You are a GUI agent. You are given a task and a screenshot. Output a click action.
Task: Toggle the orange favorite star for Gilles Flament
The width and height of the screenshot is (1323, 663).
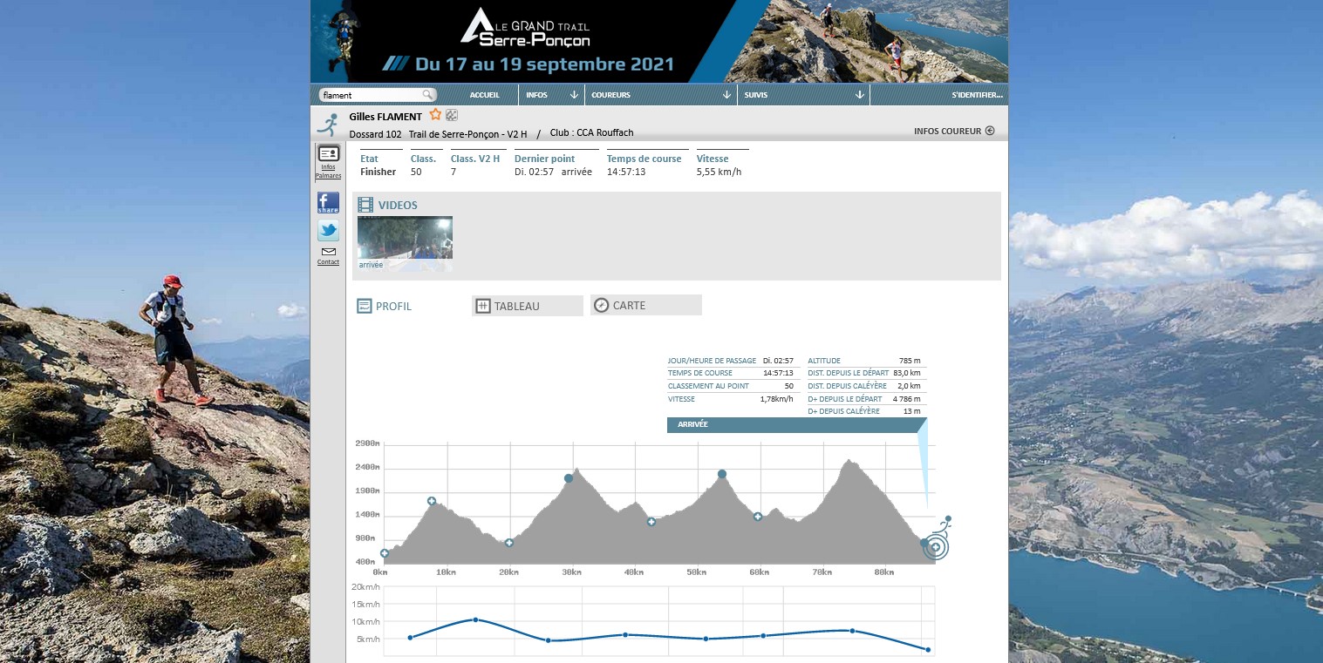point(435,115)
